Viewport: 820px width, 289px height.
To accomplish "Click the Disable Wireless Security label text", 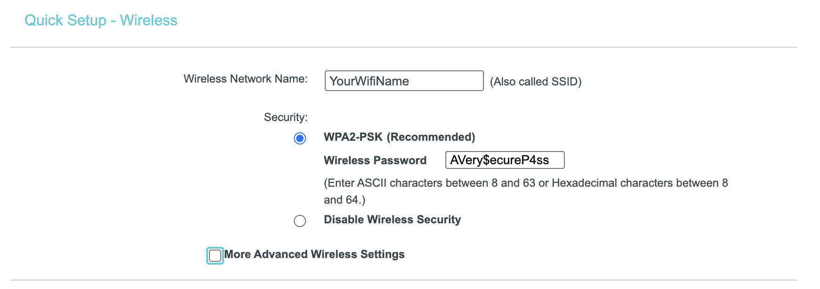I will (392, 219).
